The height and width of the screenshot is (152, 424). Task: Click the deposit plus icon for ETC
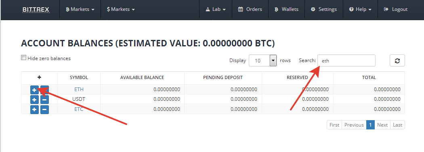click(34, 110)
